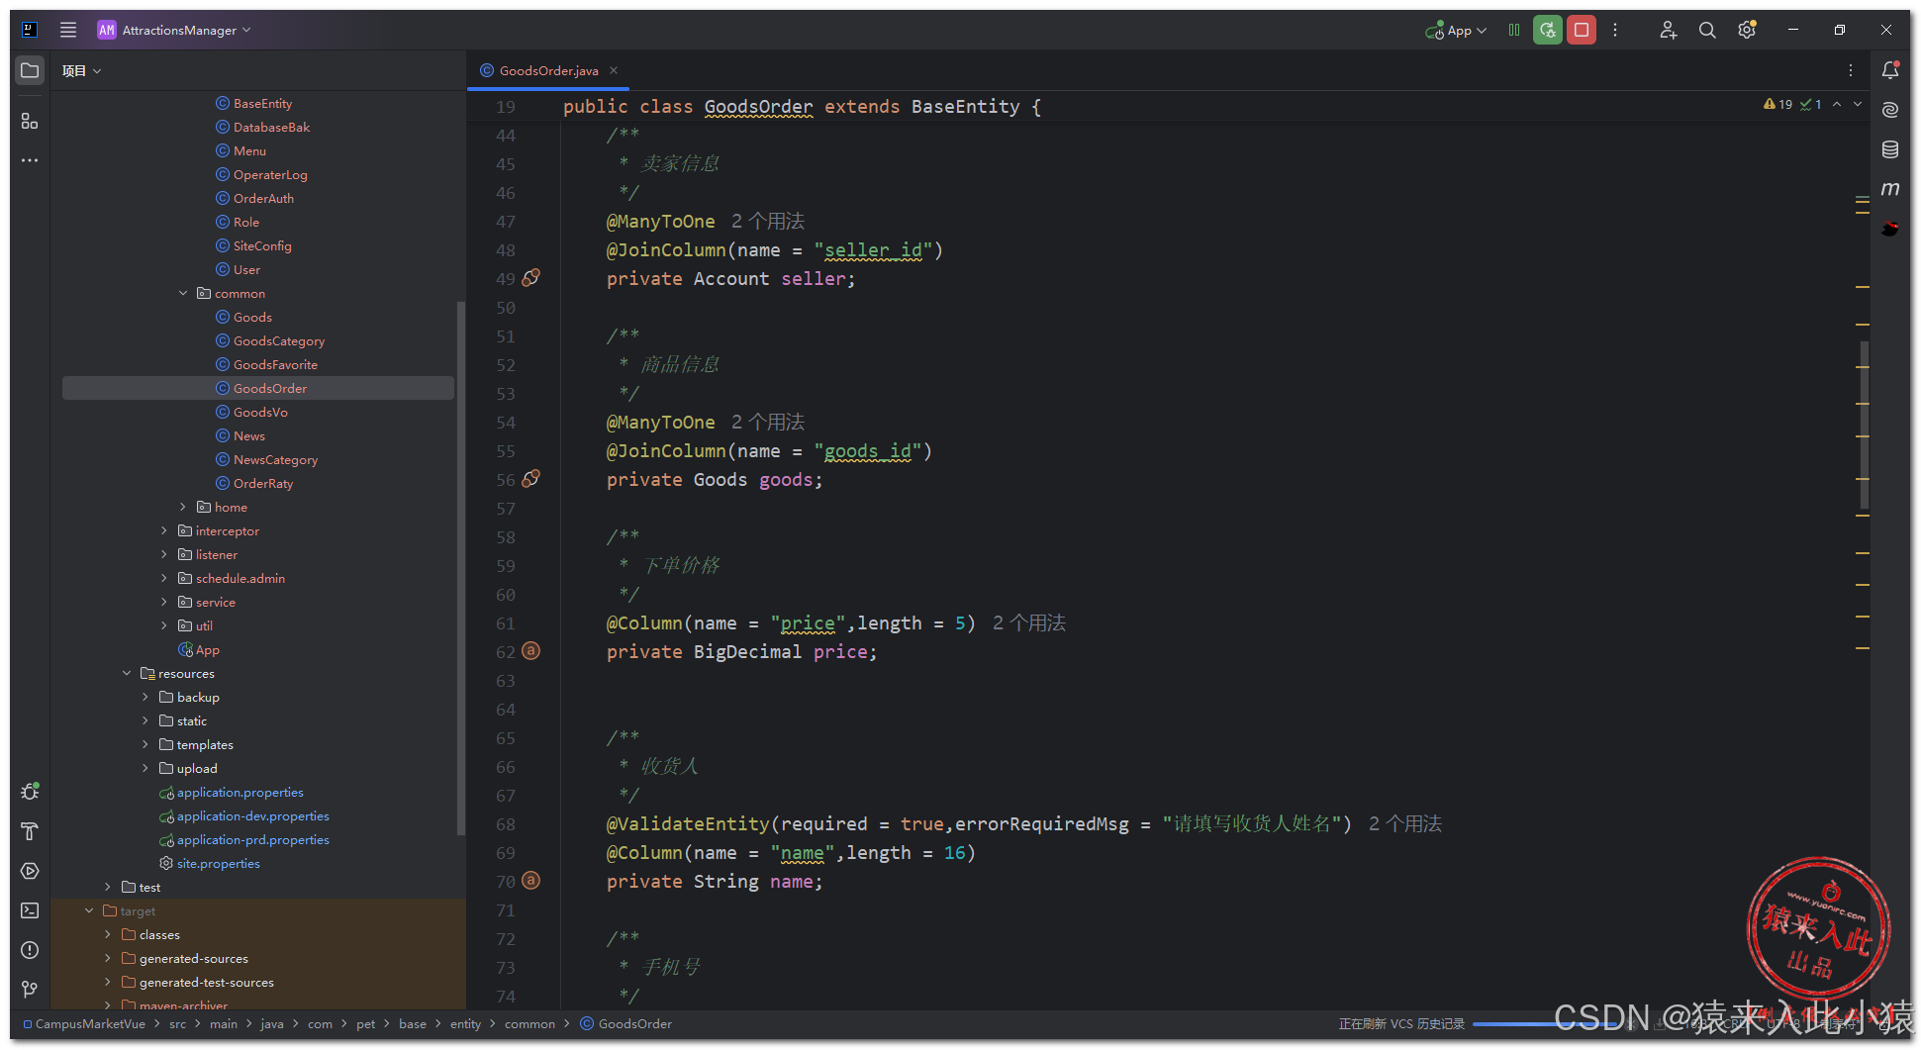The height and width of the screenshot is (1050, 1921).
Task: Open the main hamburger menu
Action: (x=67, y=30)
